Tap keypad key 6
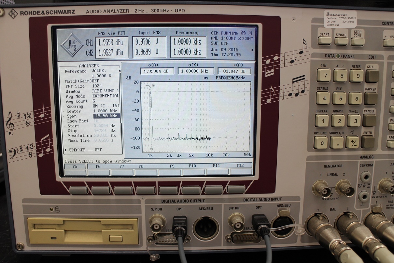The height and width of the screenshot is (263, 394). (x=355, y=98)
